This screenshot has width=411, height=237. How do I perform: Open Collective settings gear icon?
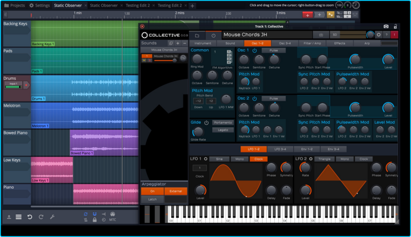(x=379, y=35)
